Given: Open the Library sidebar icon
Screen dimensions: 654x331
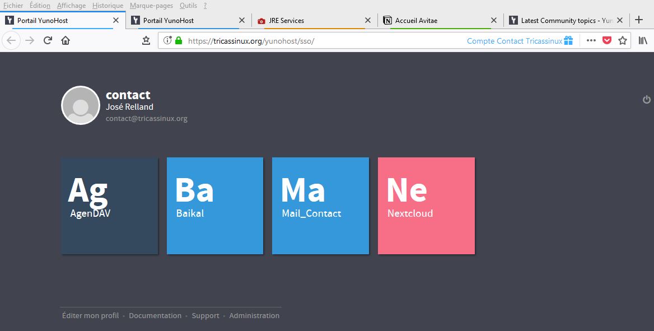Looking at the screenshot, I should tap(643, 40).
